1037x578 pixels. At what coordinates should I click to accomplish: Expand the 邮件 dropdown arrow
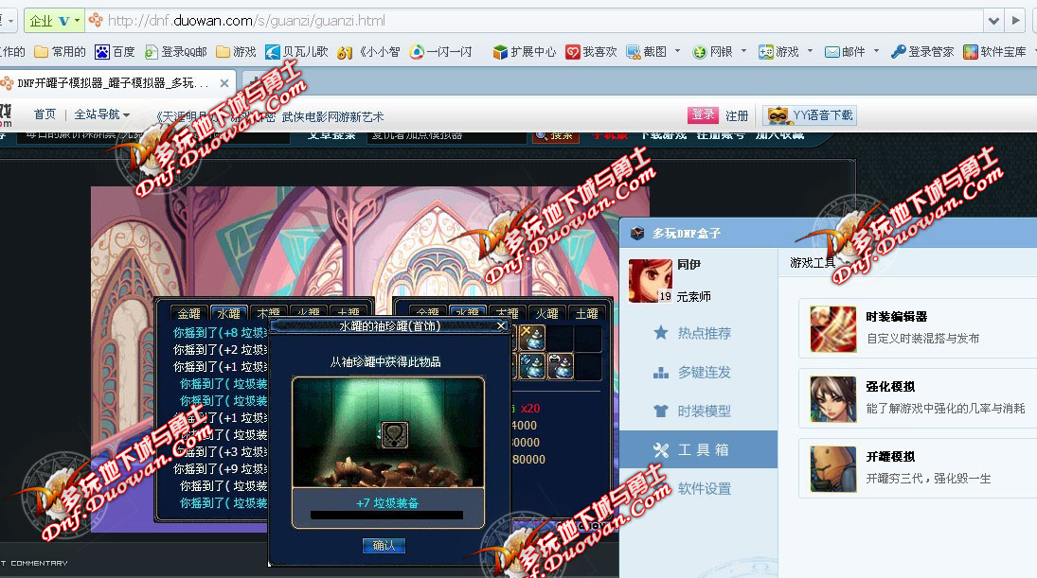tap(876, 51)
